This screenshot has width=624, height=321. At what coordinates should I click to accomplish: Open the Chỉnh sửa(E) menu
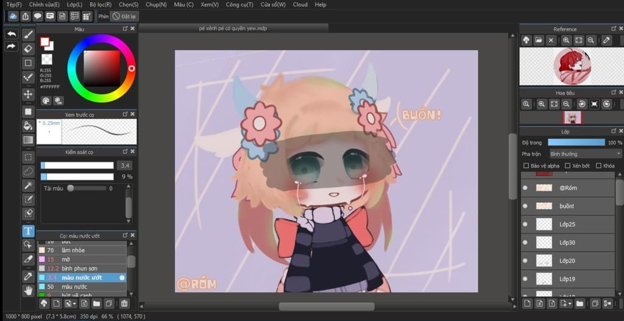(x=44, y=5)
